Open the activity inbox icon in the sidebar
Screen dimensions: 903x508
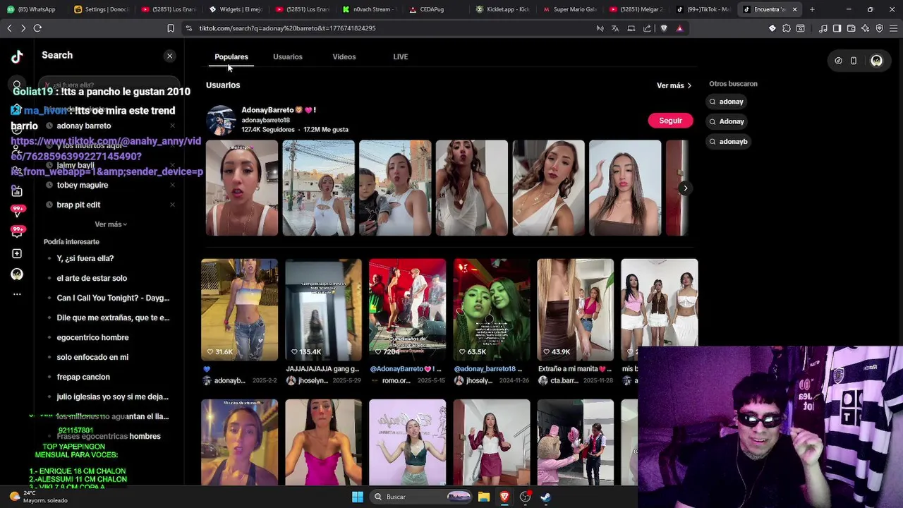(x=17, y=231)
